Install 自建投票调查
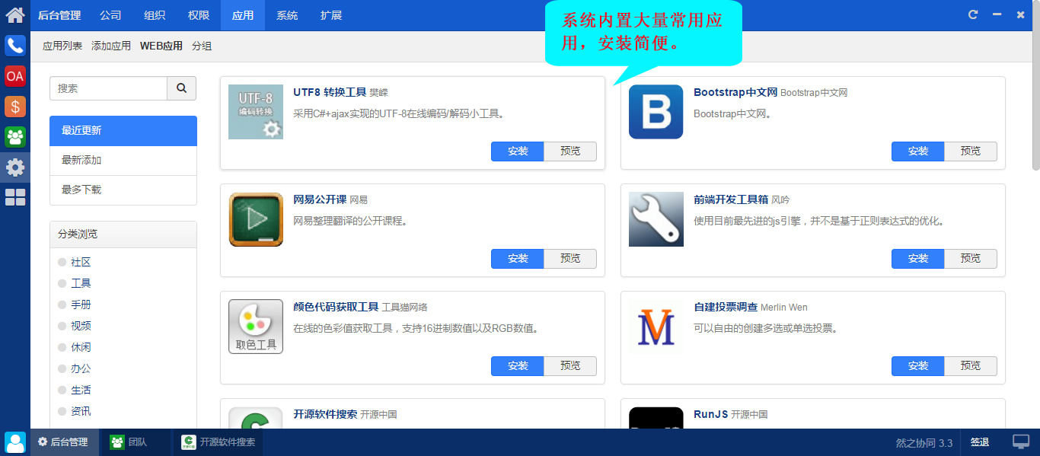 [x=918, y=366]
